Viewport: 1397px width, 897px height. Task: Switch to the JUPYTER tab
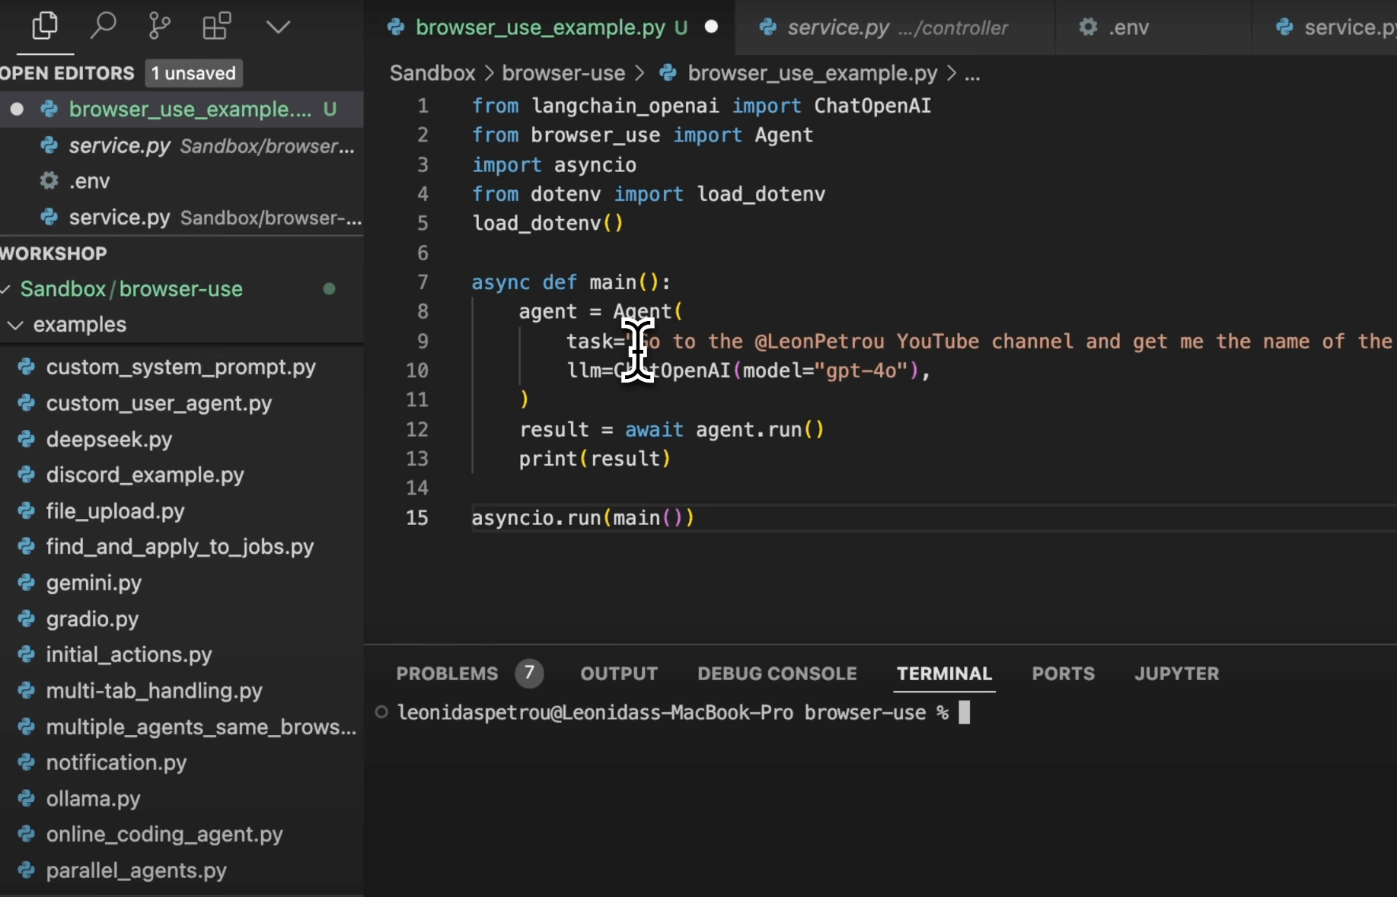(1176, 673)
